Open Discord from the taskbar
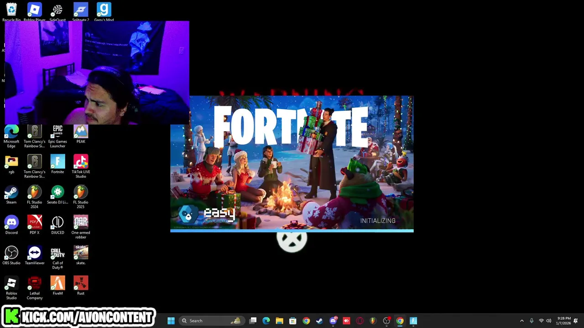This screenshot has width=584, height=328. [x=333, y=321]
